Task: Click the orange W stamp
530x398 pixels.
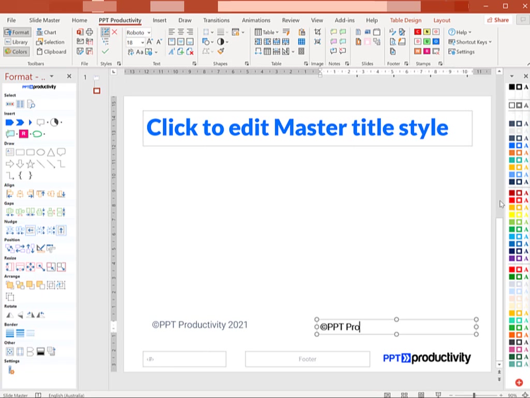Action: [418, 51]
